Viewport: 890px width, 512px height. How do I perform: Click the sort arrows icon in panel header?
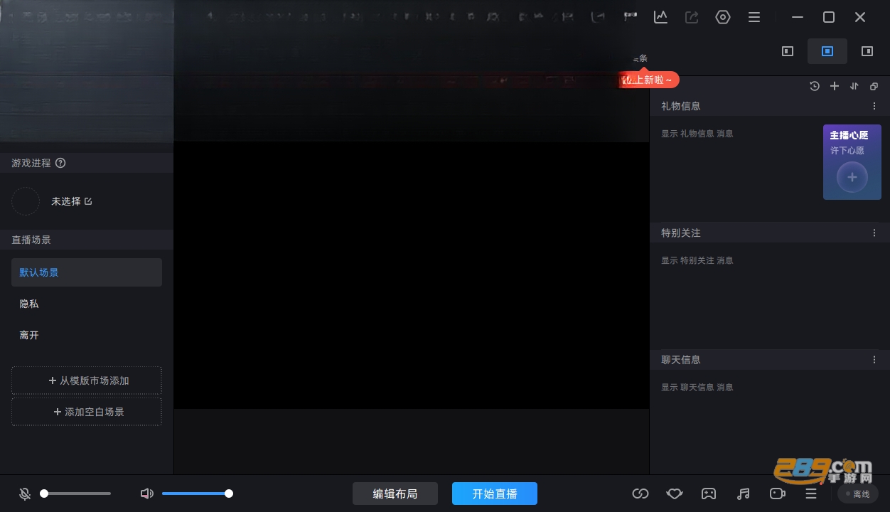[x=854, y=86]
